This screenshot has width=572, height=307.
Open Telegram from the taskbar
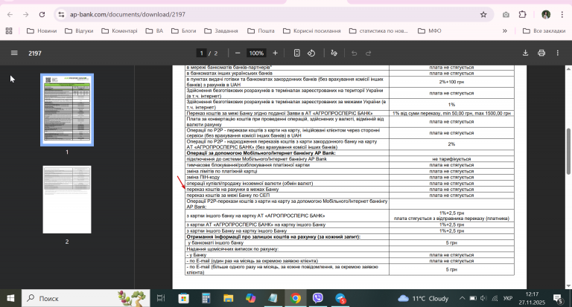[340, 298]
